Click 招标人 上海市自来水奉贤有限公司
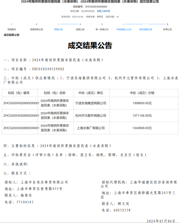 [36, 182]
